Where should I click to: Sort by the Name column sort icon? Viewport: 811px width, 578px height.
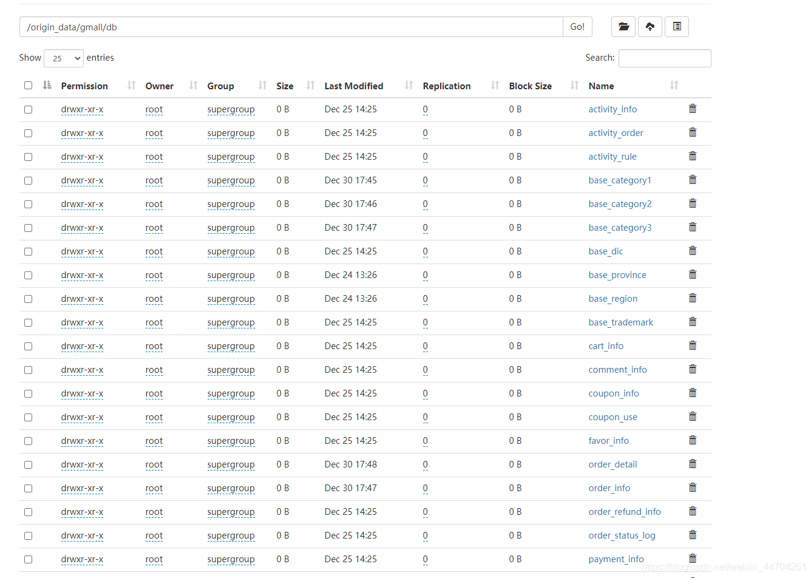[x=674, y=86]
